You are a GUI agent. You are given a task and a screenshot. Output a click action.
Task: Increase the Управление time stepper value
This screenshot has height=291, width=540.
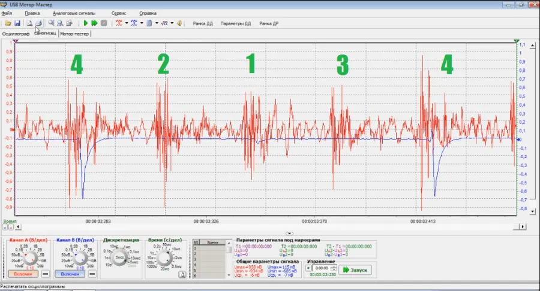coord(334,266)
